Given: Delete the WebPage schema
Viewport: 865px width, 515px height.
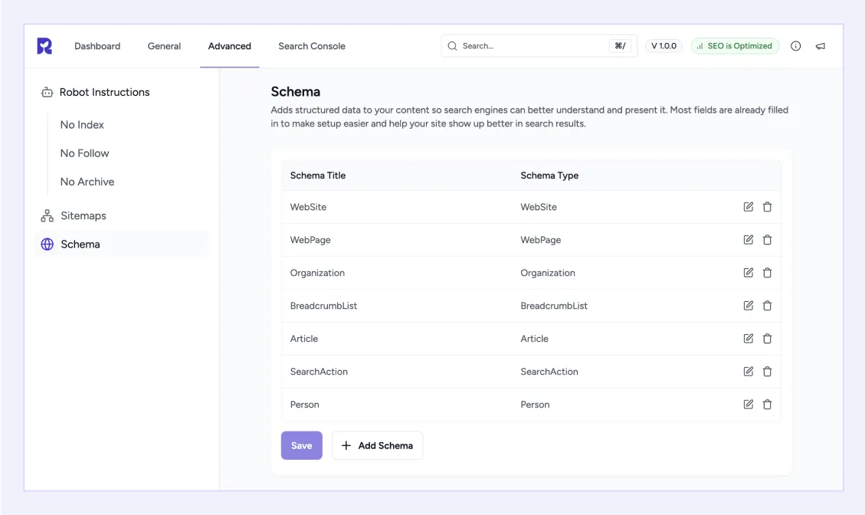Looking at the screenshot, I should (x=767, y=240).
